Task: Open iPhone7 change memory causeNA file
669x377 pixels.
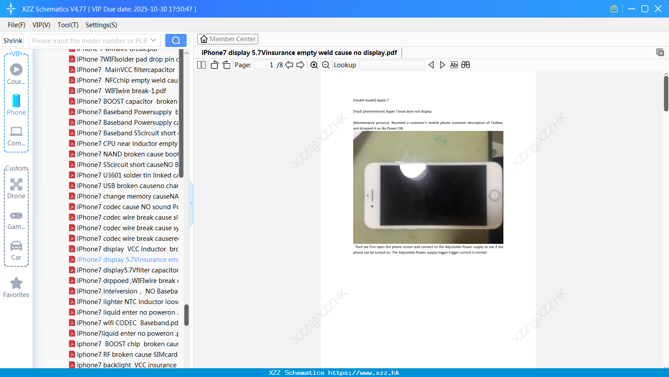Action: pos(124,196)
